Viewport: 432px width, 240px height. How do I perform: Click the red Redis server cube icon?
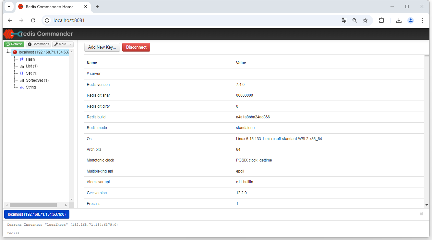tap(15, 52)
